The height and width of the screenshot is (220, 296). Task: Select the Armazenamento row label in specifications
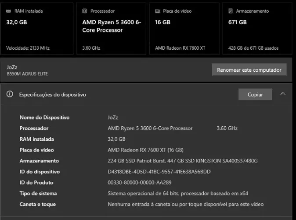(x=39, y=161)
